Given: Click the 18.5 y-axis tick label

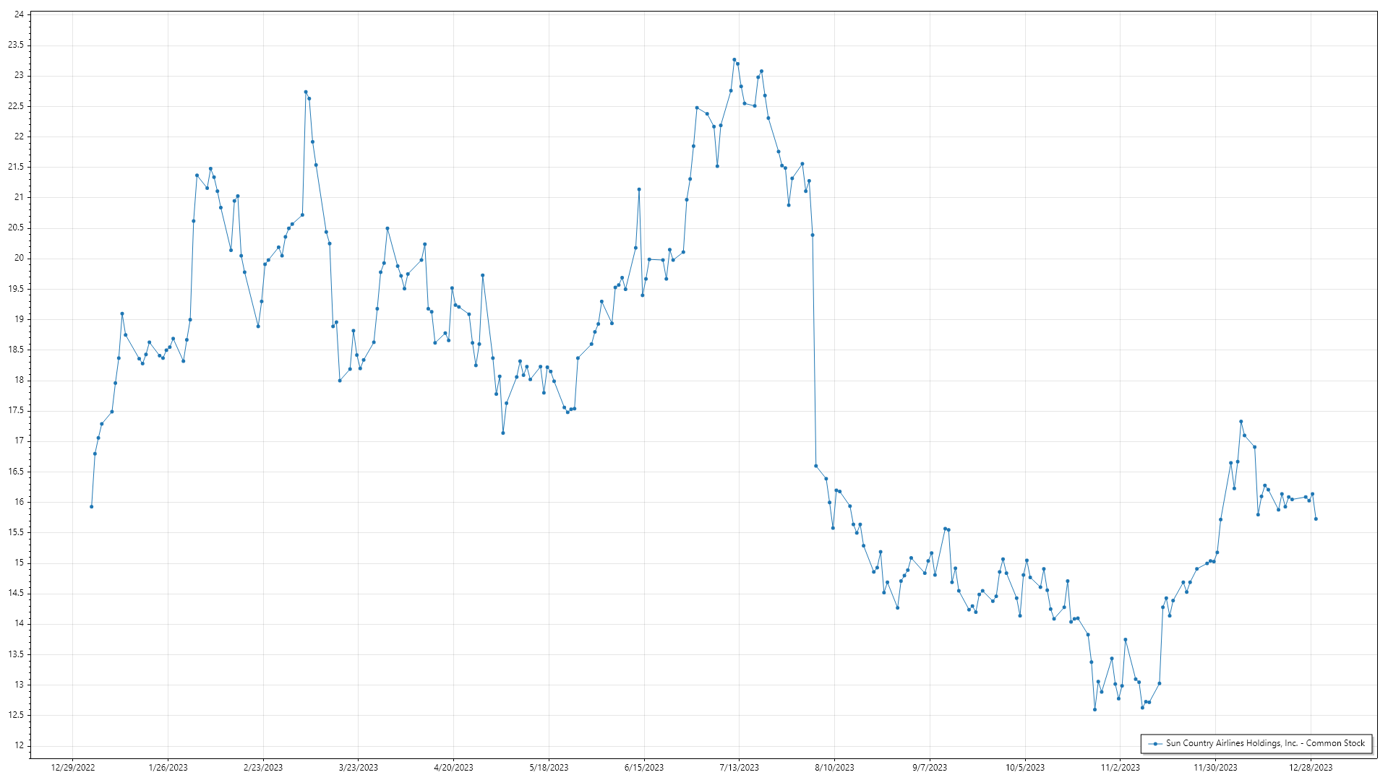Looking at the screenshot, I should tap(16, 350).
